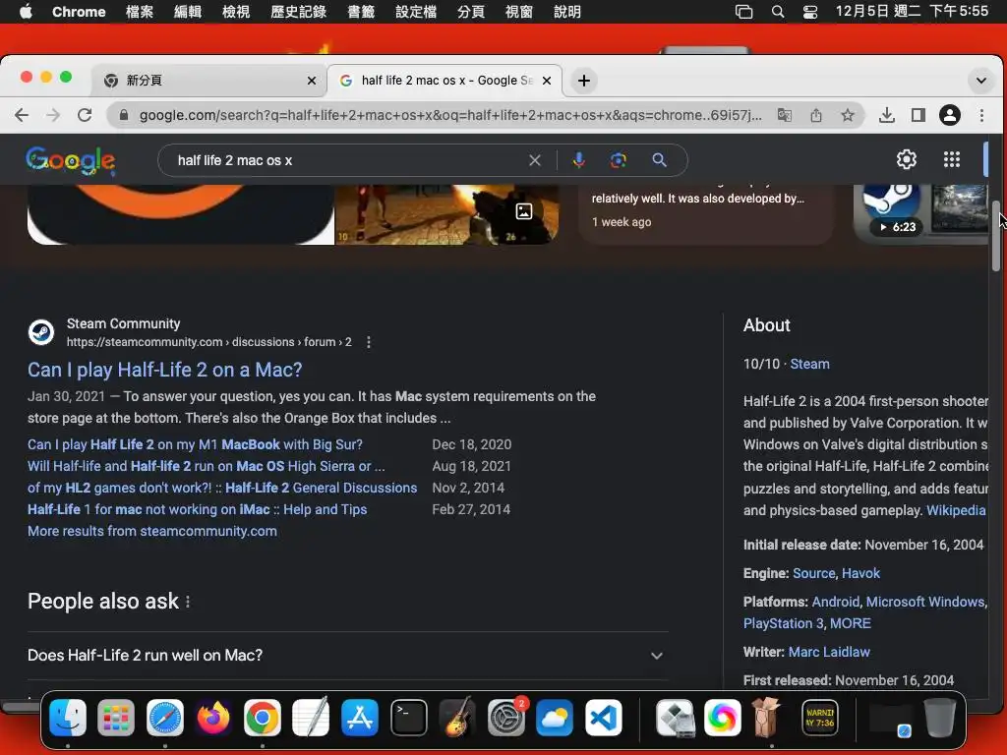This screenshot has height=755, width=1007.
Task: Expand 'Does Half-Life 2 run well on Mac?'
Action: click(x=347, y=656)
